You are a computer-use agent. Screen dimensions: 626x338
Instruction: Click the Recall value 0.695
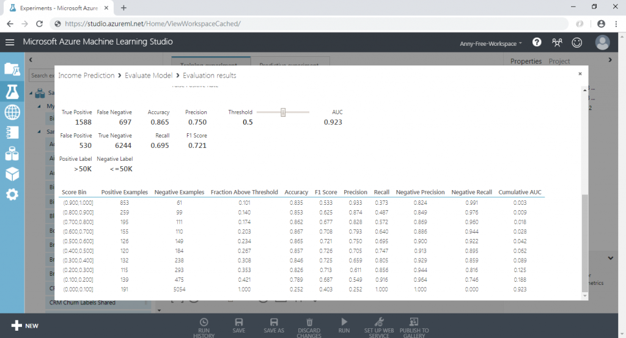[160, 145]
